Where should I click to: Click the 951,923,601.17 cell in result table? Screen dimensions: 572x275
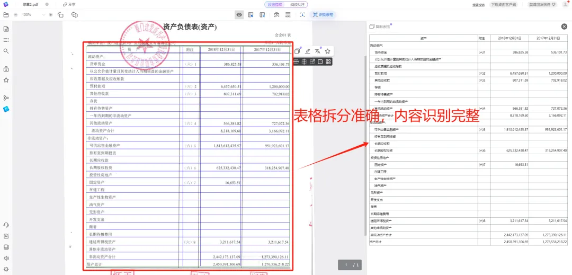click(x=549, y=129)
